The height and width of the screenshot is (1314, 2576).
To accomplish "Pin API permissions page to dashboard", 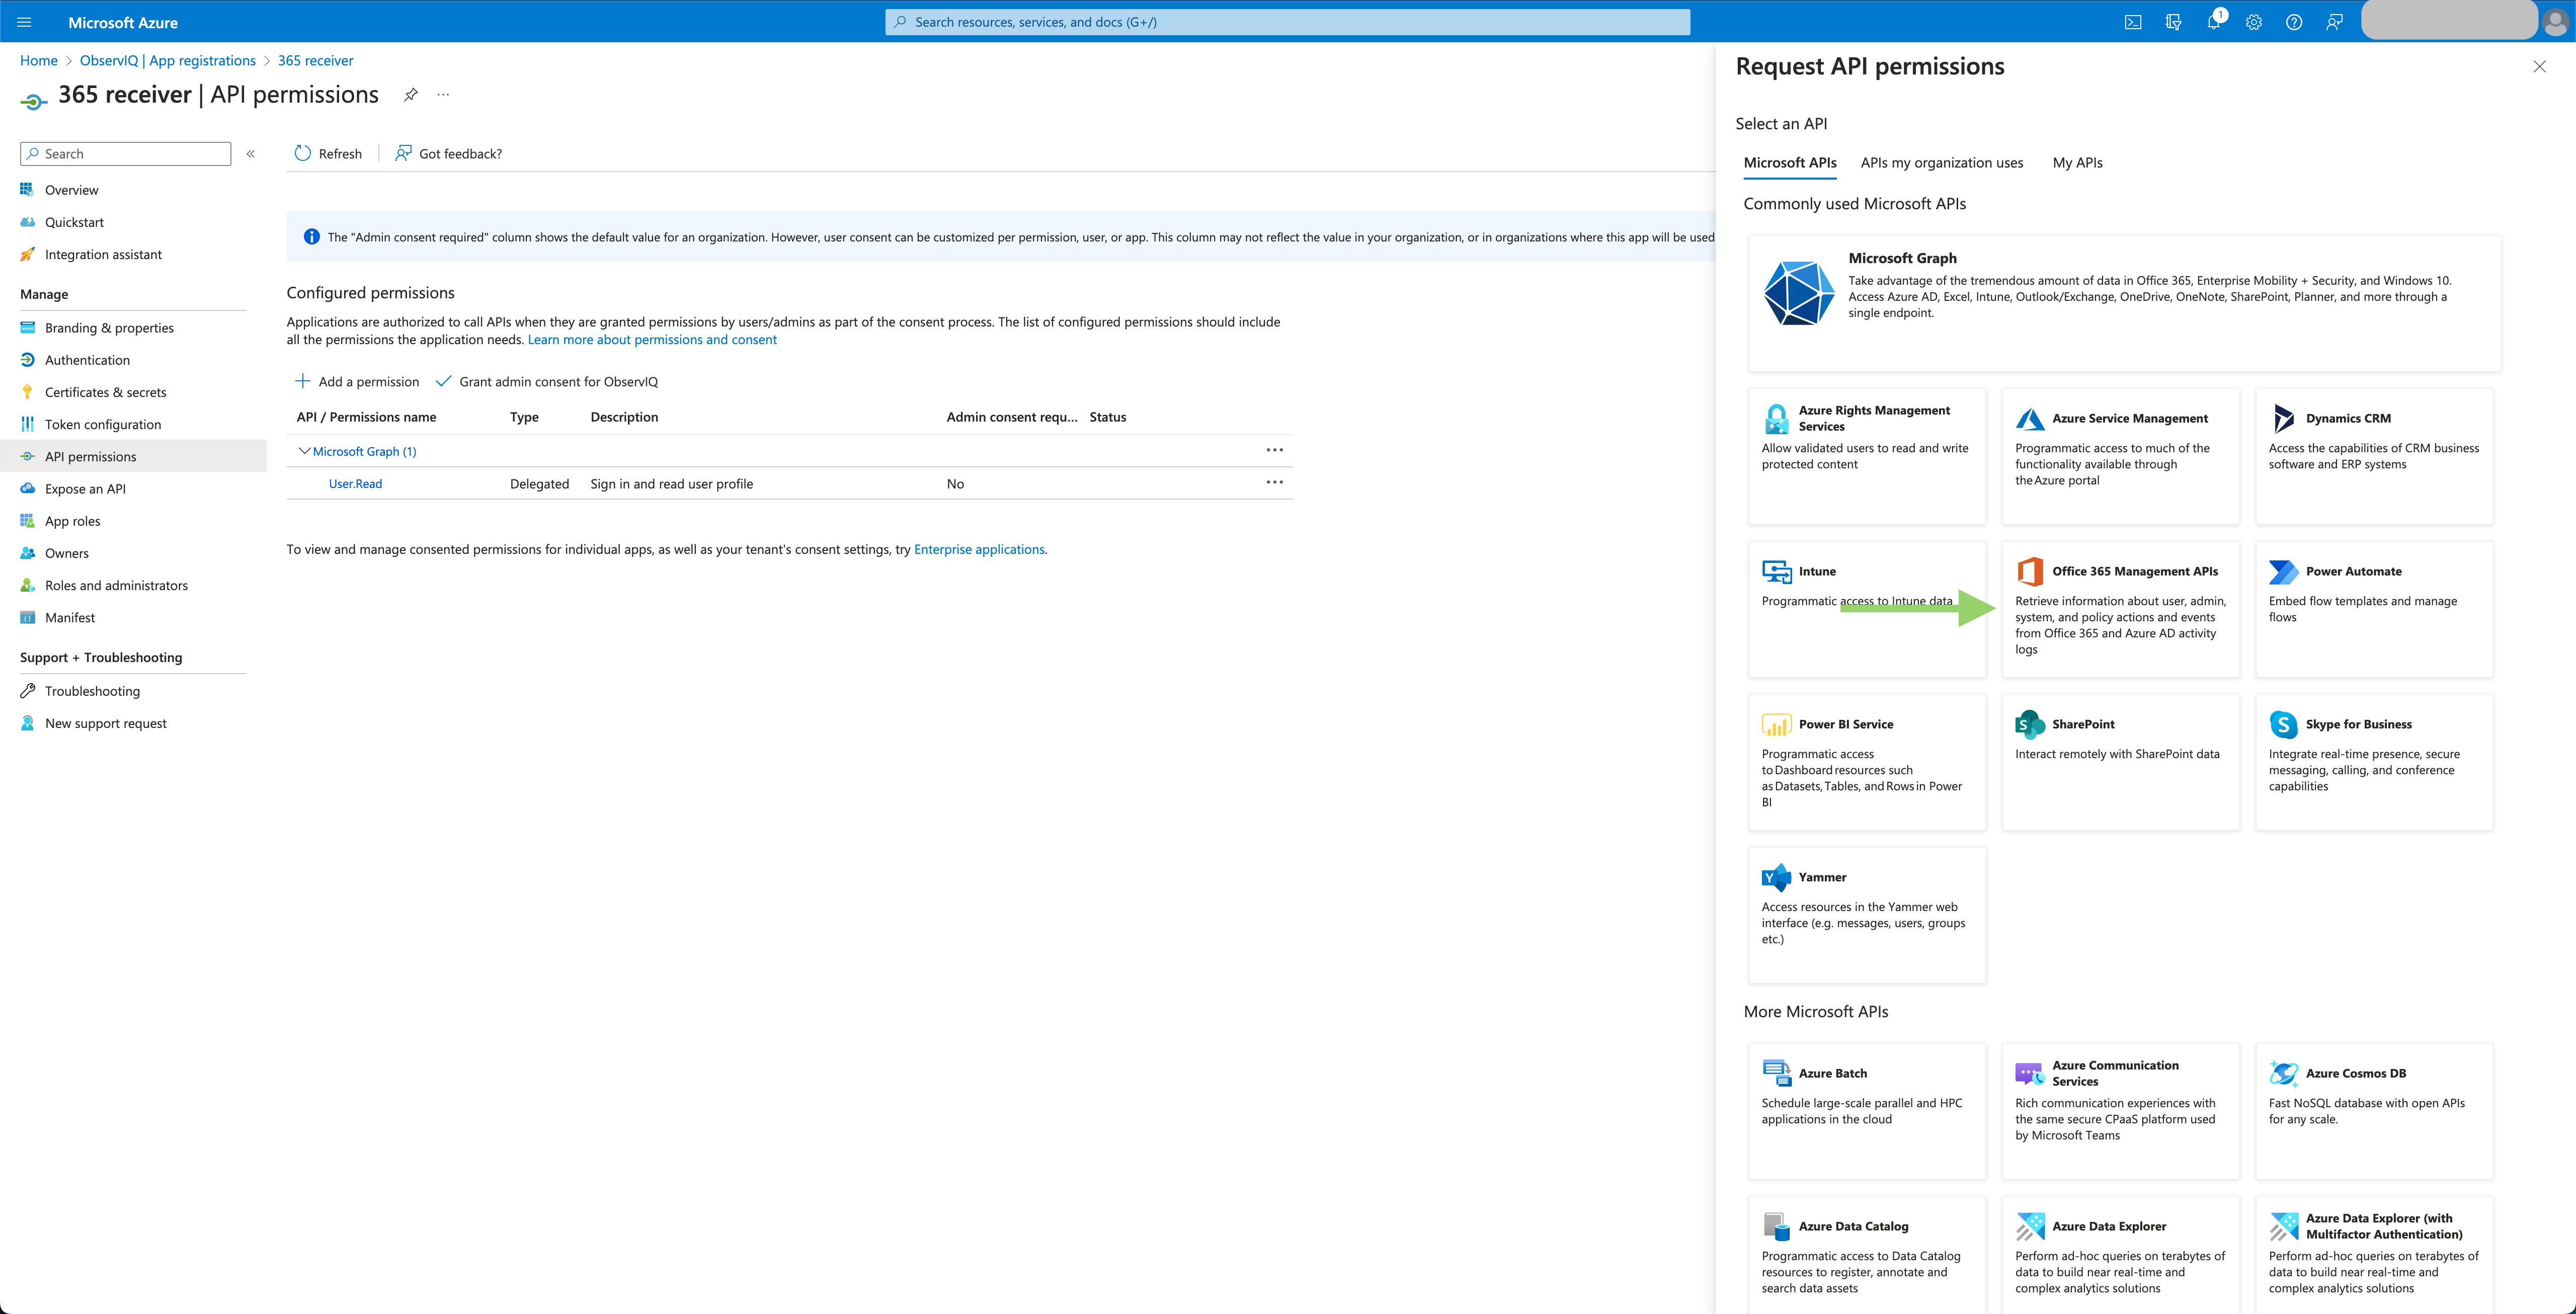I will click(410, 95).
